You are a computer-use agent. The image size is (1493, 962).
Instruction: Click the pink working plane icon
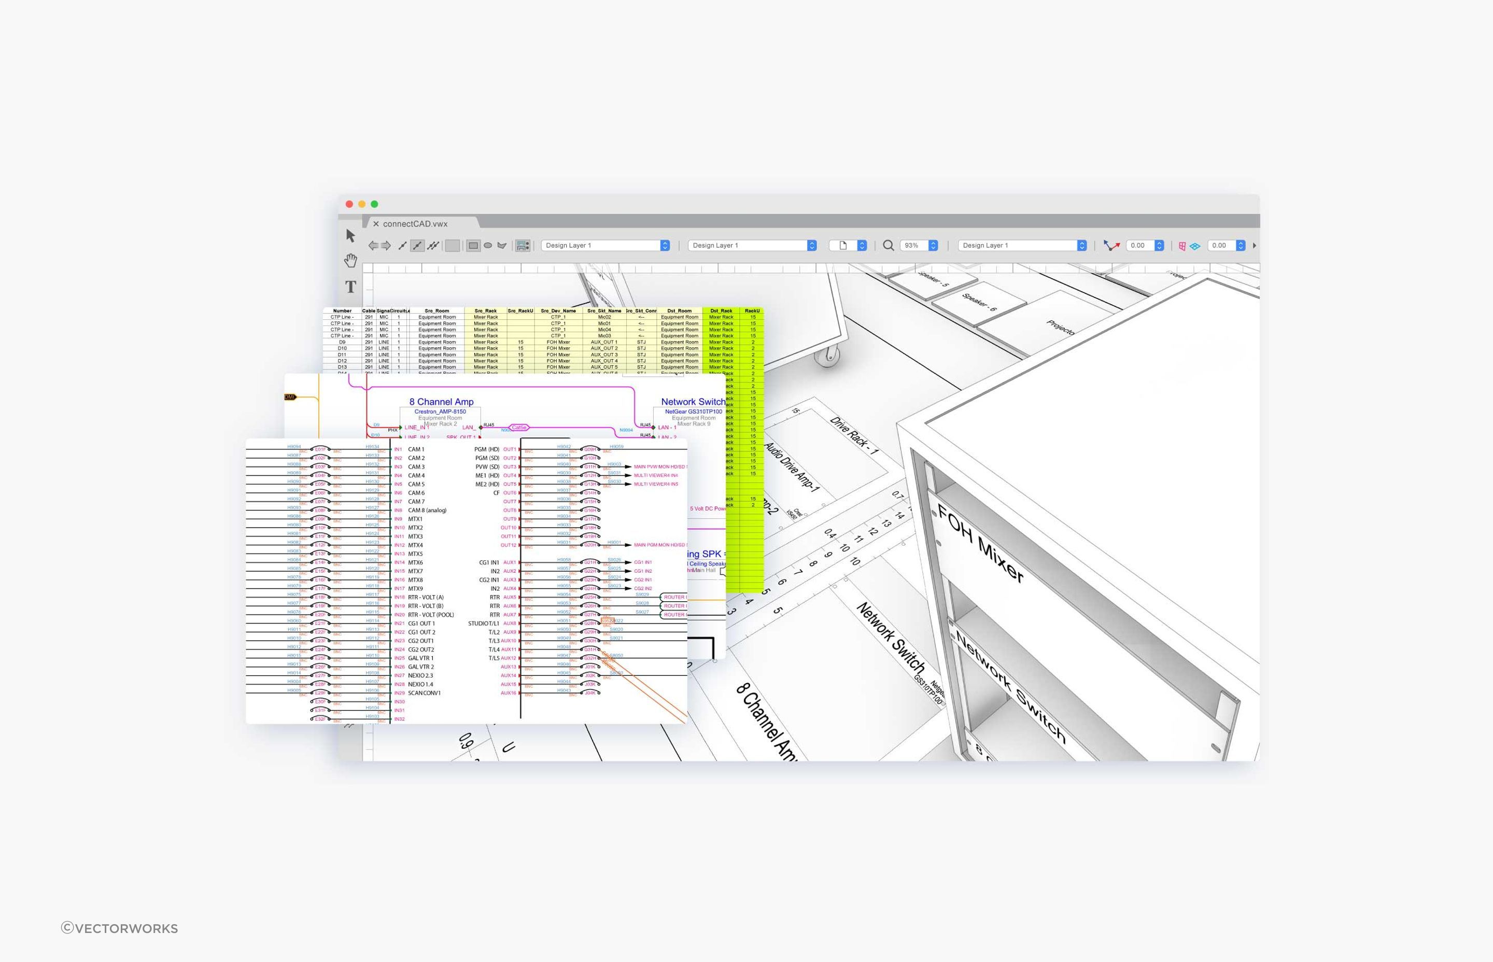(x=1182, y=246)
